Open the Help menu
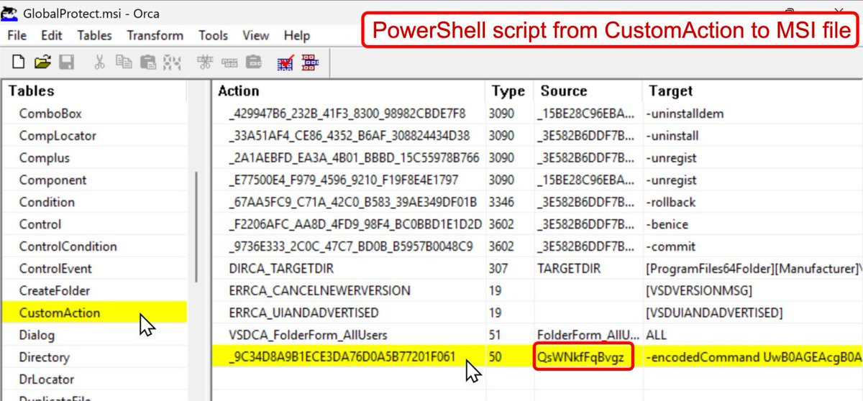The image size is (863, 401). [297, 35]
